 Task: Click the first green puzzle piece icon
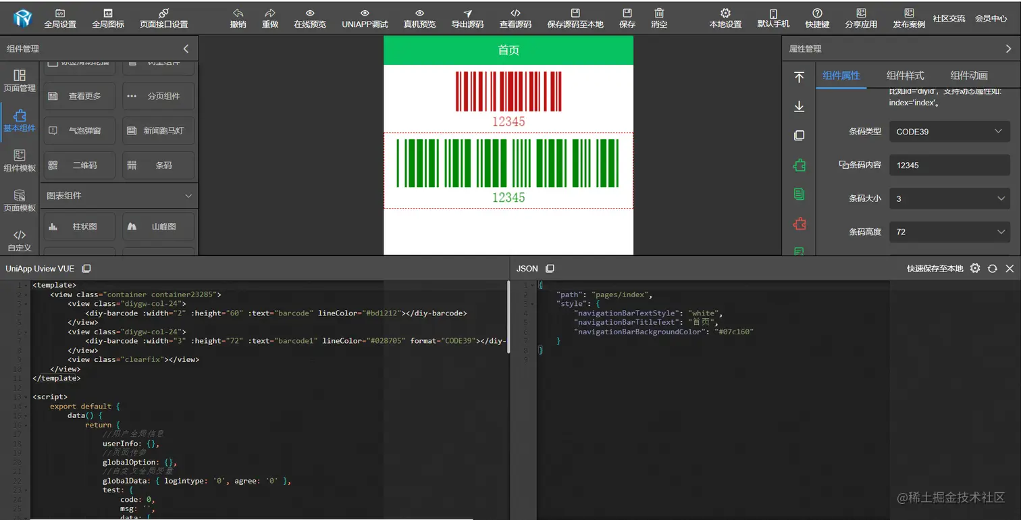(x=799, y=165)
